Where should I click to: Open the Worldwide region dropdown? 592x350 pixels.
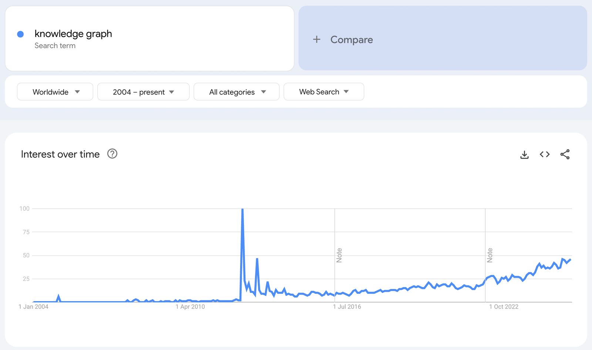tap(55, 92)
